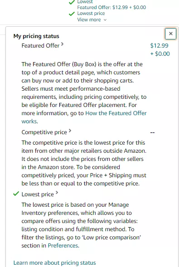Click the competitive price double-dash value
The width and height of the screenshot is (179, 267).
point(152,132)
